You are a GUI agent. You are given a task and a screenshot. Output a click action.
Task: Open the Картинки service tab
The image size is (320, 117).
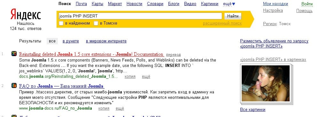[210, 4]
